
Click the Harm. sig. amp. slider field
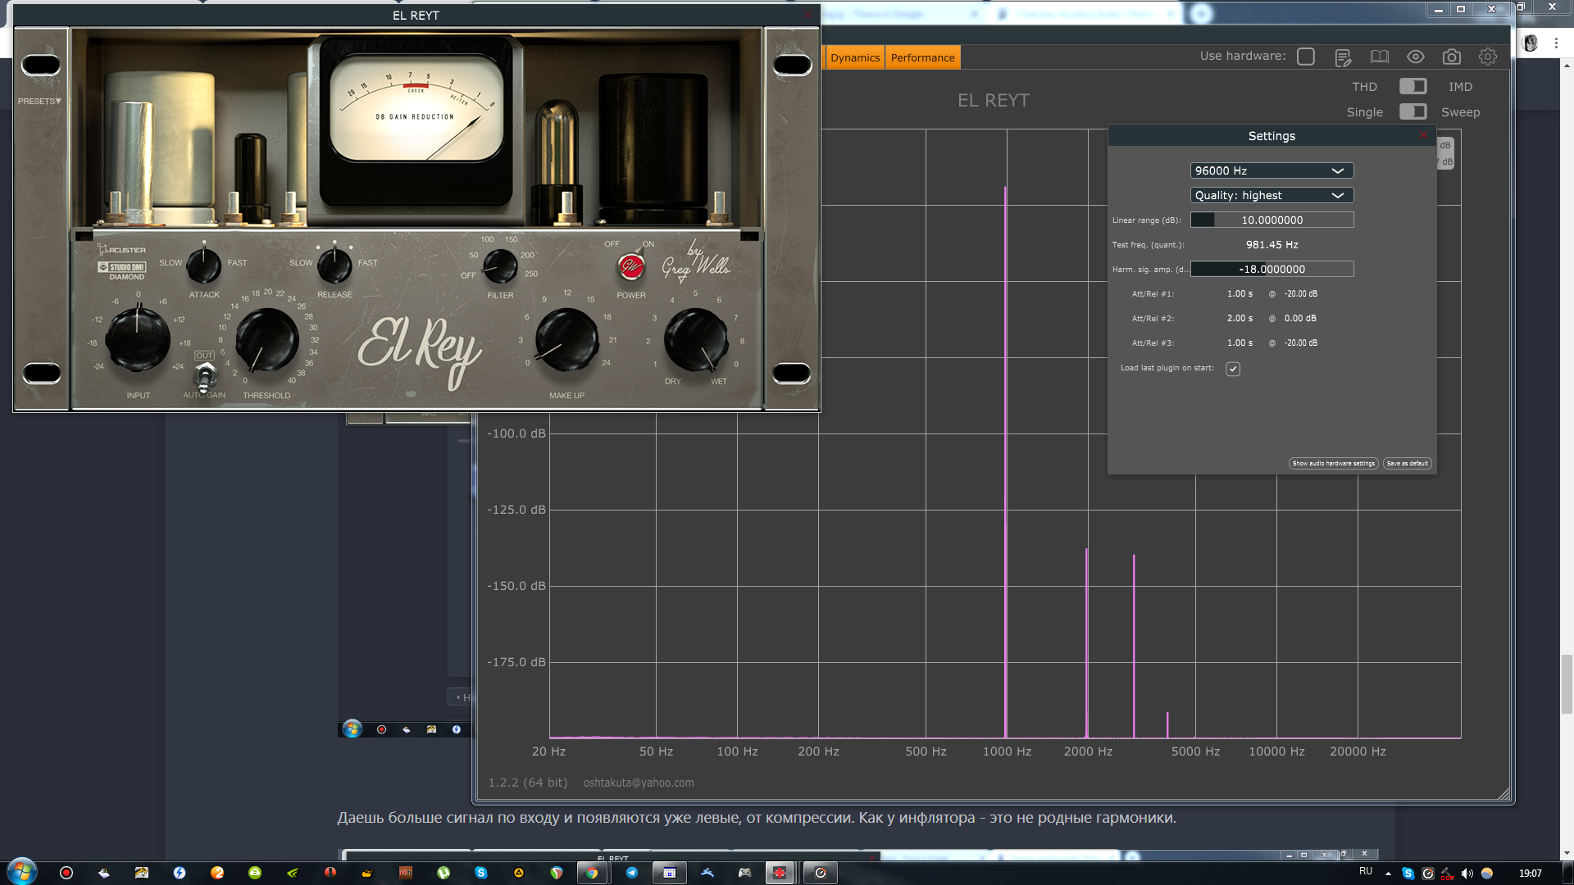point(1271,269)
